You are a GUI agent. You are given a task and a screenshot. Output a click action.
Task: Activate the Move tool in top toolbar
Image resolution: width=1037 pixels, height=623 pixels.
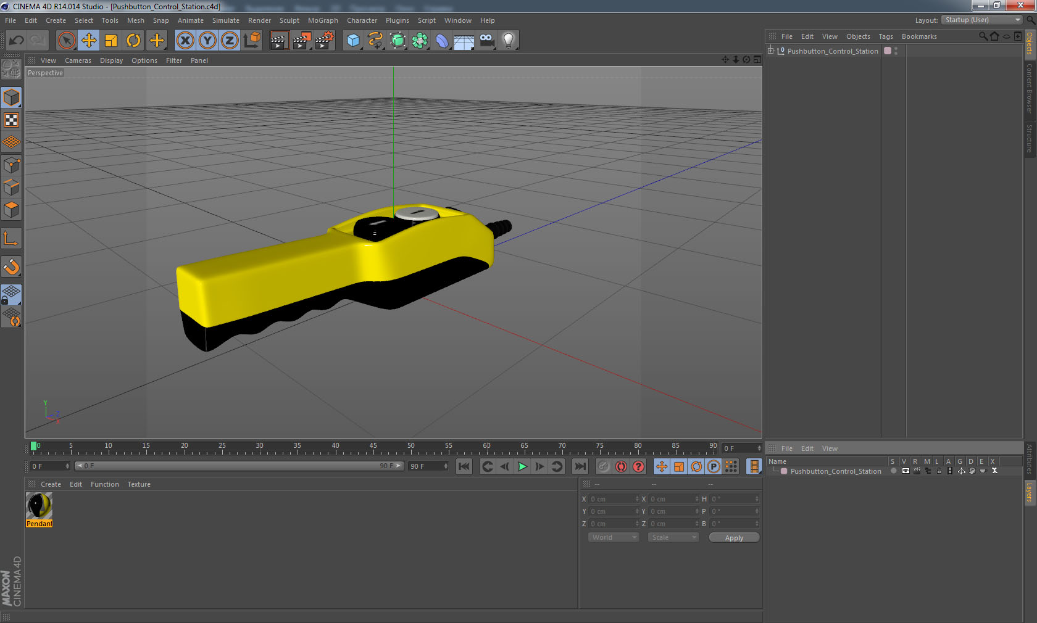(89, 41)
